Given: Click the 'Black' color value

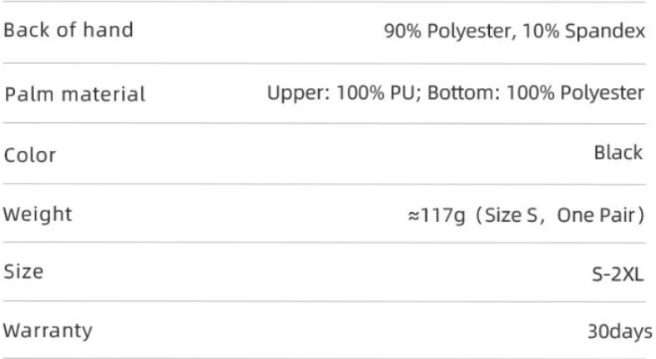Looking at the screenshot, I should 619,152.
